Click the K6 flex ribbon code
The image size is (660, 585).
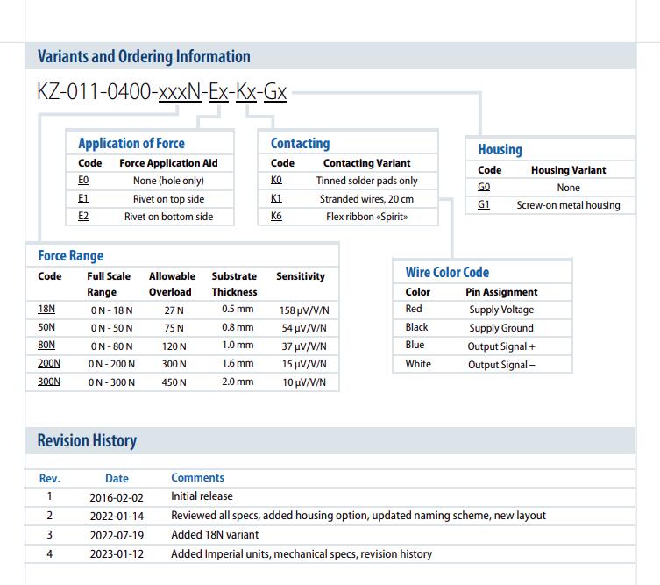[x=276, y=217]
